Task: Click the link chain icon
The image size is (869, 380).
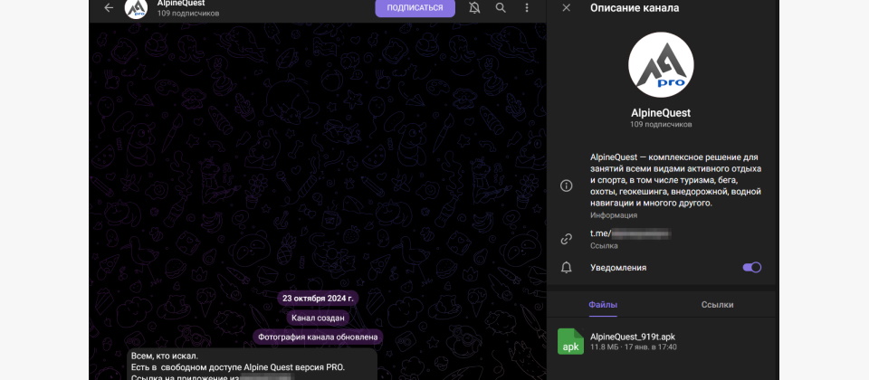Action: pos(567,239)
